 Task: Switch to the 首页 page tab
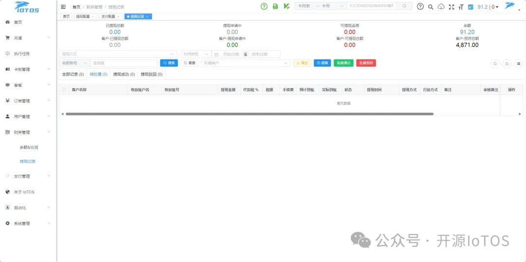coord(66,17)
